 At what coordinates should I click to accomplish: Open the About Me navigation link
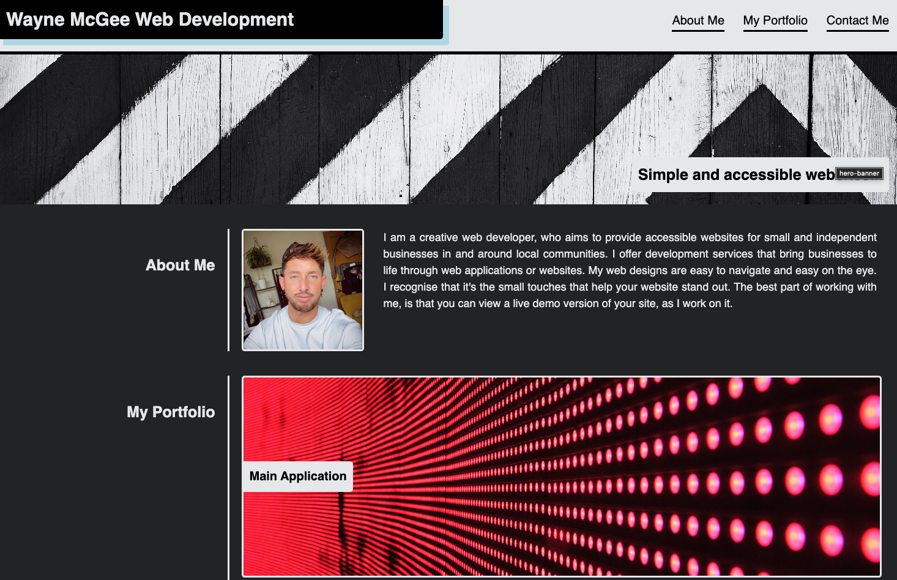(698, 20)
